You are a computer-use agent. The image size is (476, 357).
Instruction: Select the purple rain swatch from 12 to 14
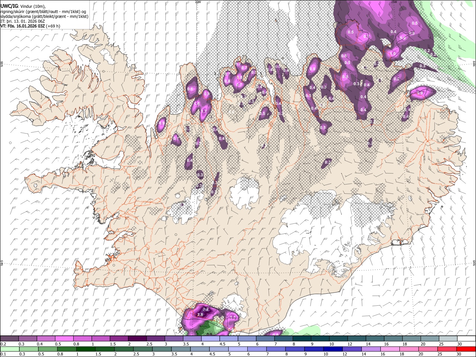tap(352, 349)
